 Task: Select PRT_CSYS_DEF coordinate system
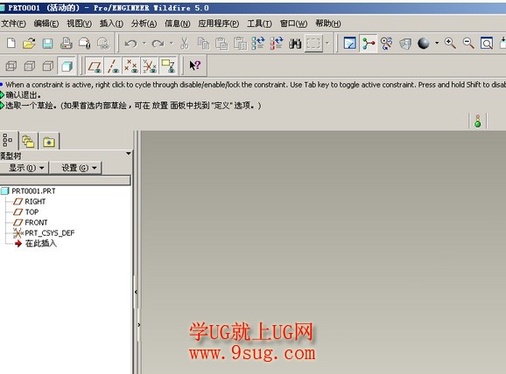pyautogui.click(x=44, y=233)
